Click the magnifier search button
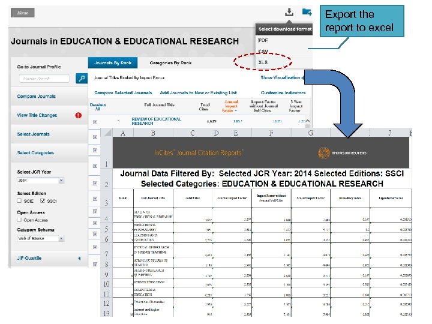Screen dimensions: 432x324 (82, 79)
